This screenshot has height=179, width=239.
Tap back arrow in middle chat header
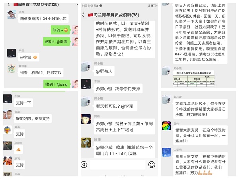83,15
